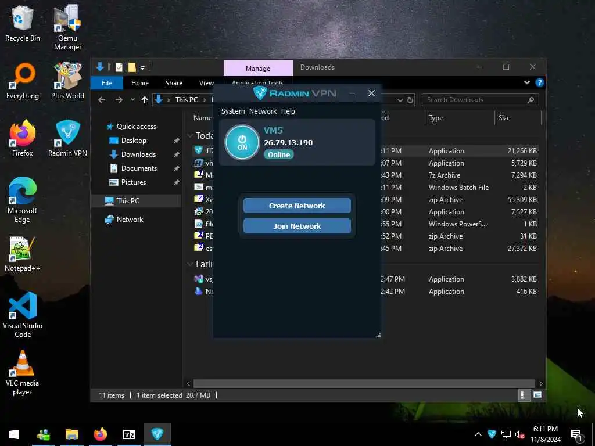Screen dimensions: 595x446
Task: Click the Create Network button
Action: coord(297,206)
